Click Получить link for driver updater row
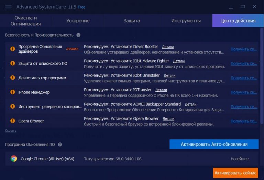Viewport: 264px width, 180px height. pyautogui.click(x=244, y=49)
